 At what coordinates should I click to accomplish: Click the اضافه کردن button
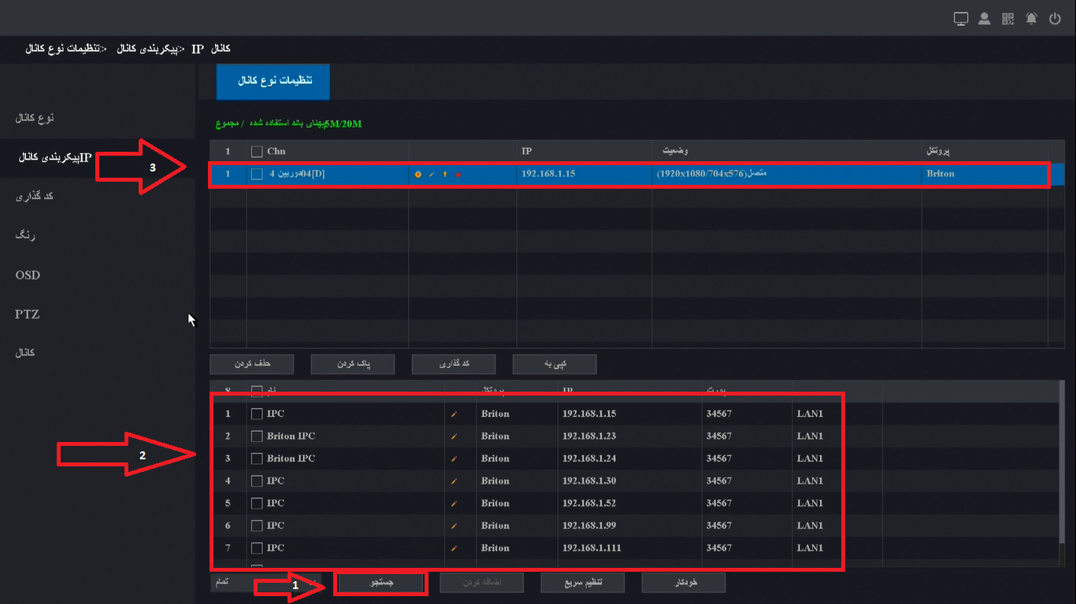482,583
